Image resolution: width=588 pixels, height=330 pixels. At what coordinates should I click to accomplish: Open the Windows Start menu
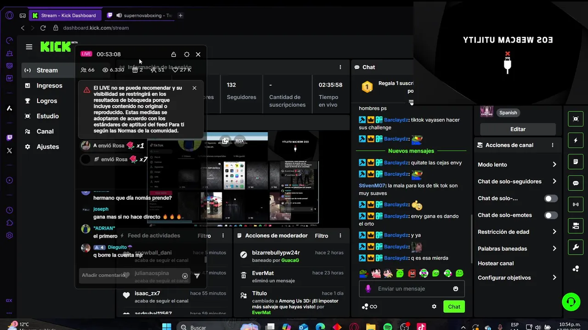pos(167,327)
